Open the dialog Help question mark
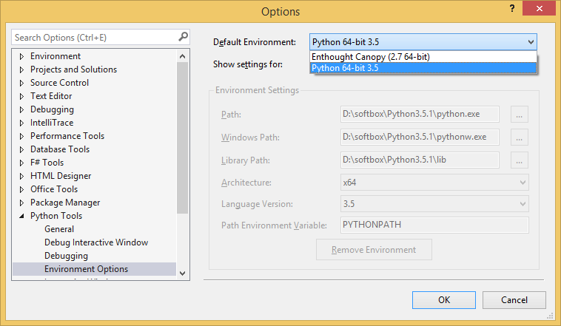The height and width of the screenshot is (326, 561). pyautogui.click(x=511, y=8)
